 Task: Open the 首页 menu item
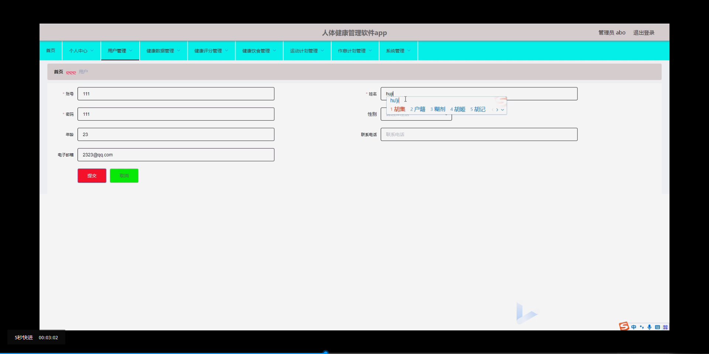pyautogui.click(x=51, y=51)
